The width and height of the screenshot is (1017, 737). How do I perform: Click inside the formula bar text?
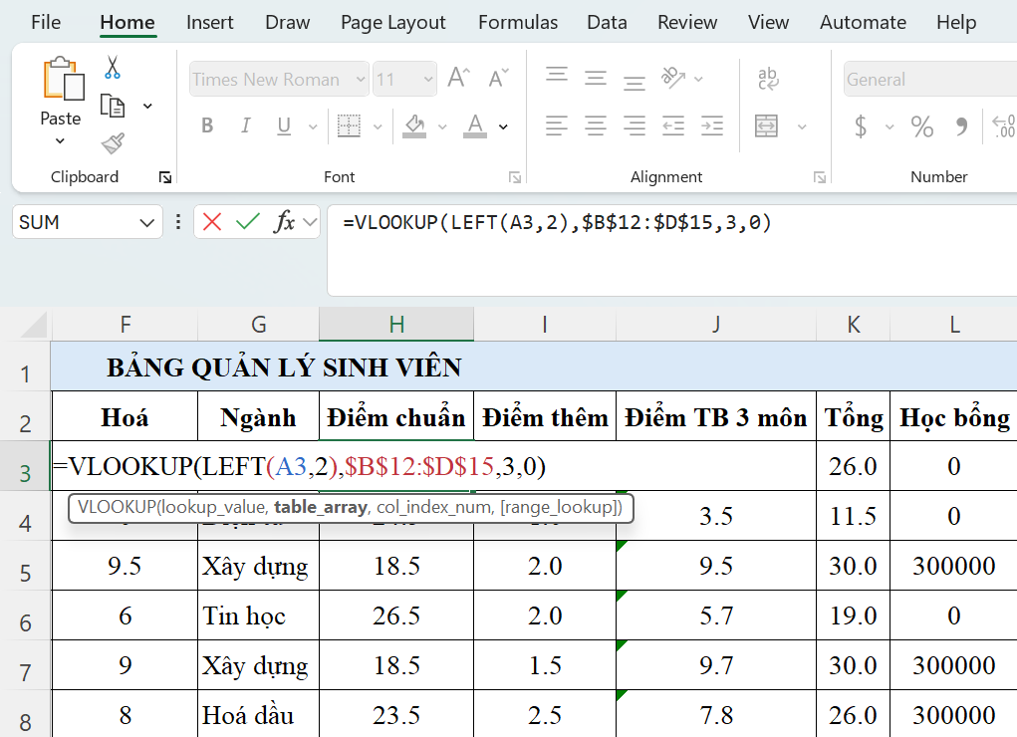558,223
